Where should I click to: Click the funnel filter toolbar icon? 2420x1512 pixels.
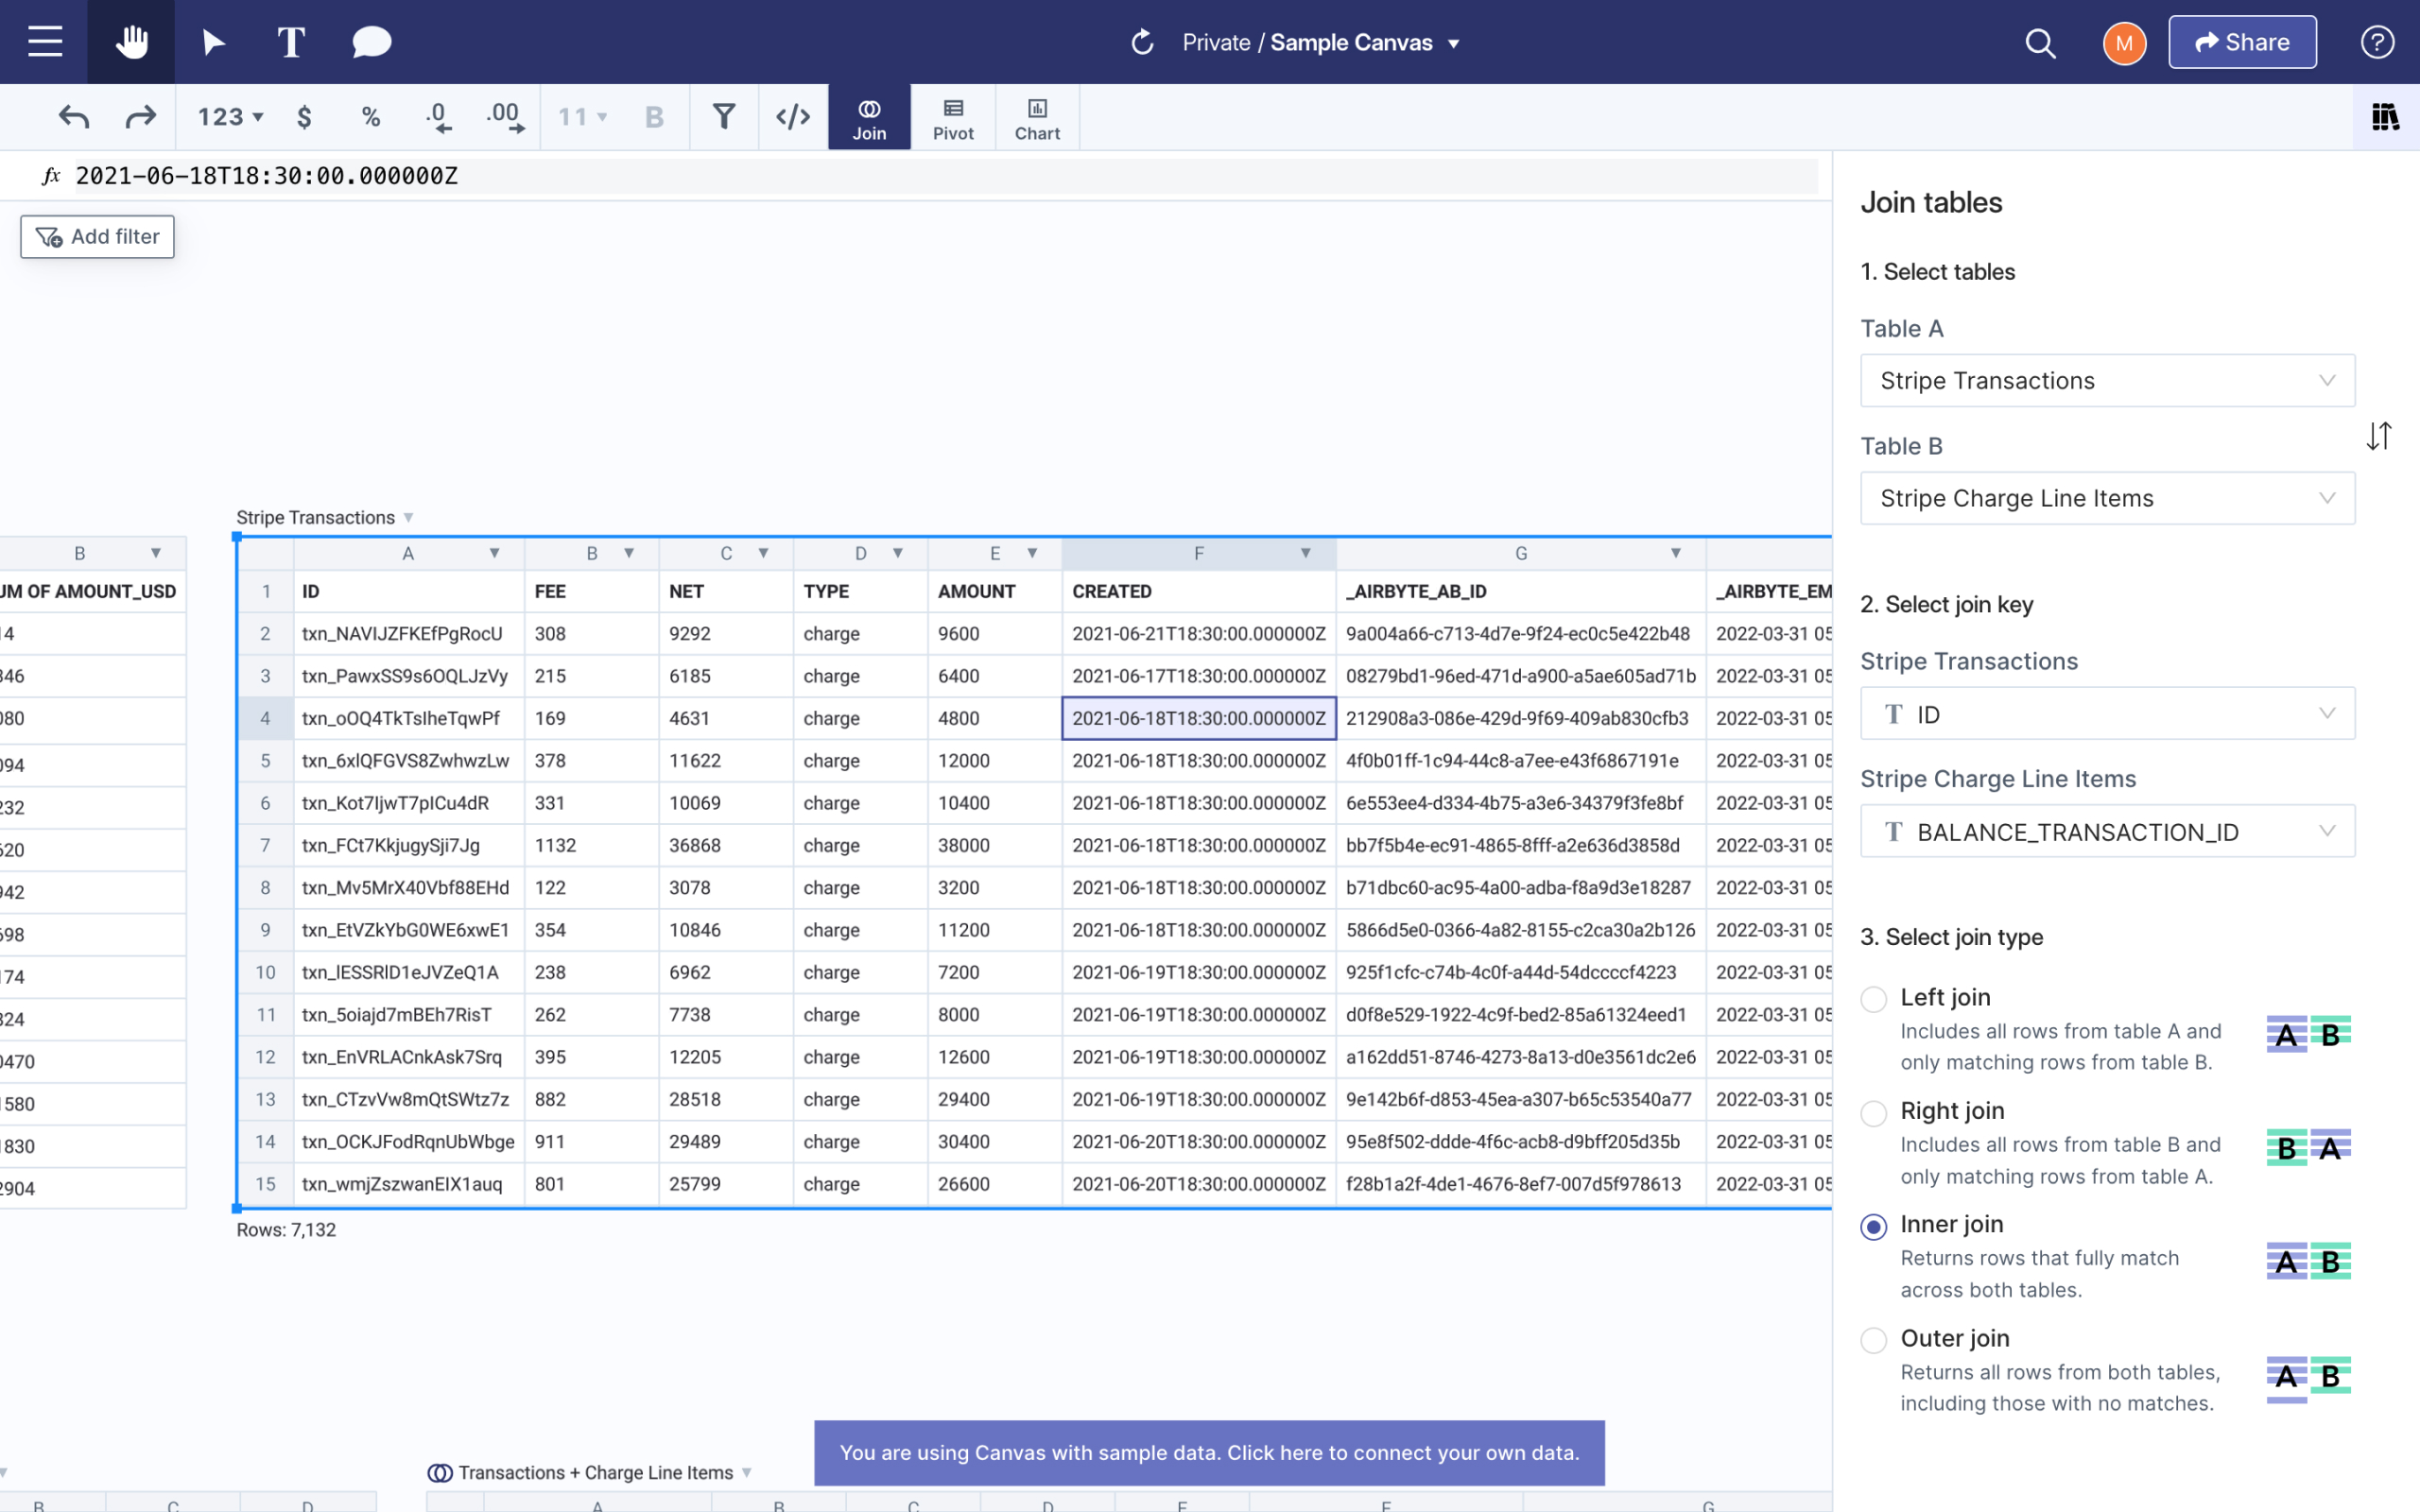[724, 117]
